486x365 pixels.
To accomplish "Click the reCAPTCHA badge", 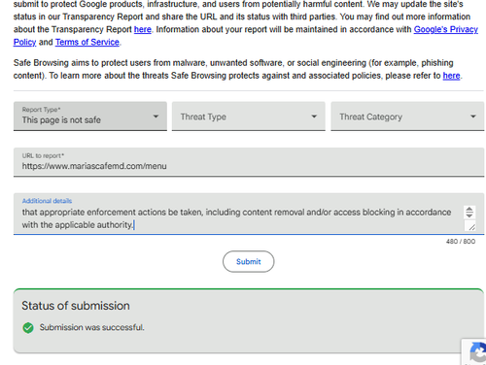I will coord(473,352).
